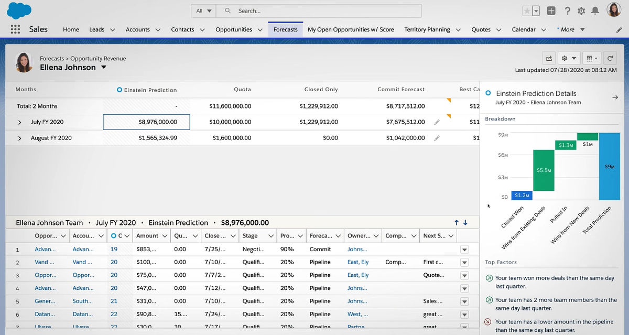Open row 1 actions dropdown
The height and width of the screenshot is (335, 629).
point(464,250)
